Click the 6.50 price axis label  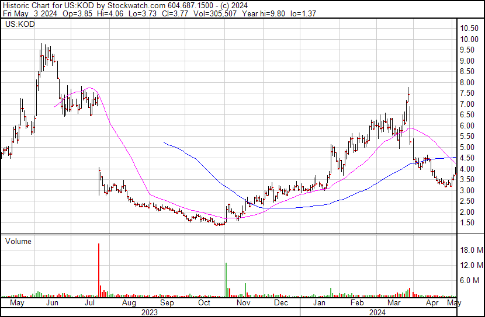[467, 114]
